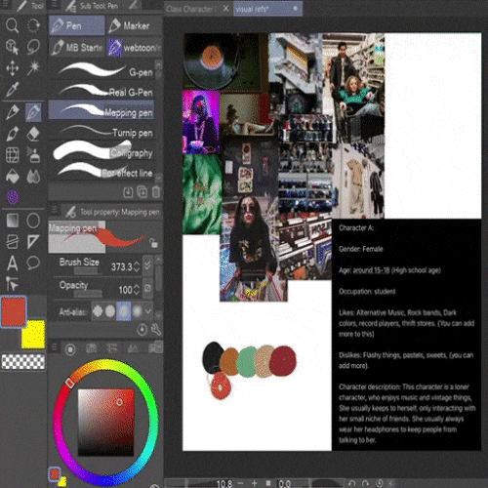The height and width of the screenshot is (488, 488).
Task: Select the Zoom magnifier tool
Action: click(x=12, y=25)
